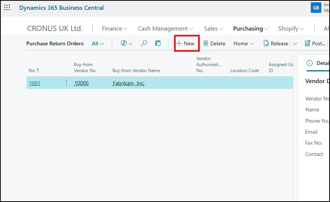Click the Assigned User ID column header
This screenshot has width=330, height=202.
point(281,68)
